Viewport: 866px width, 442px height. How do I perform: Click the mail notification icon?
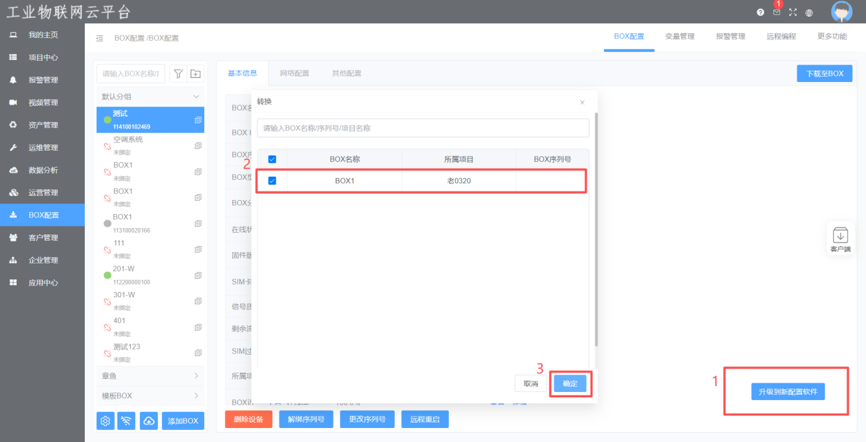tap(776, 12)
